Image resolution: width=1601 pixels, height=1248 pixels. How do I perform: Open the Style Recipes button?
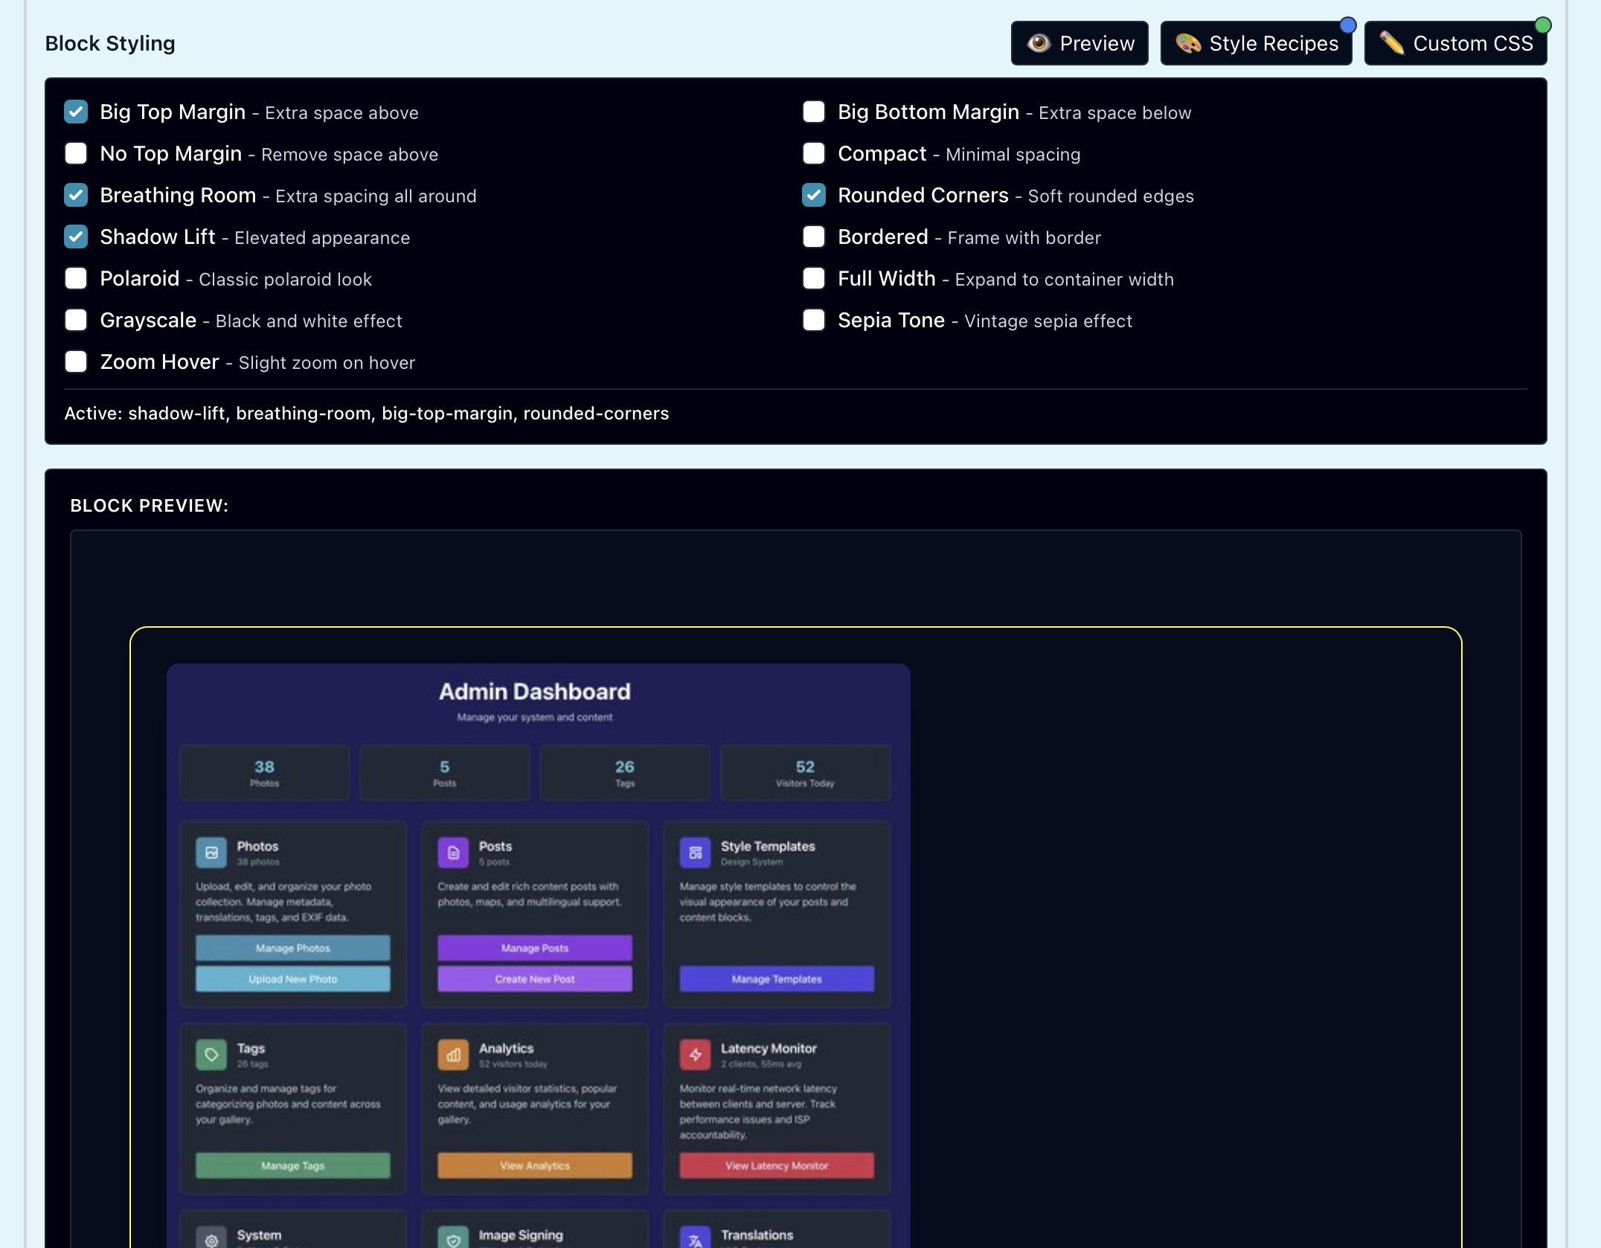1256,43
